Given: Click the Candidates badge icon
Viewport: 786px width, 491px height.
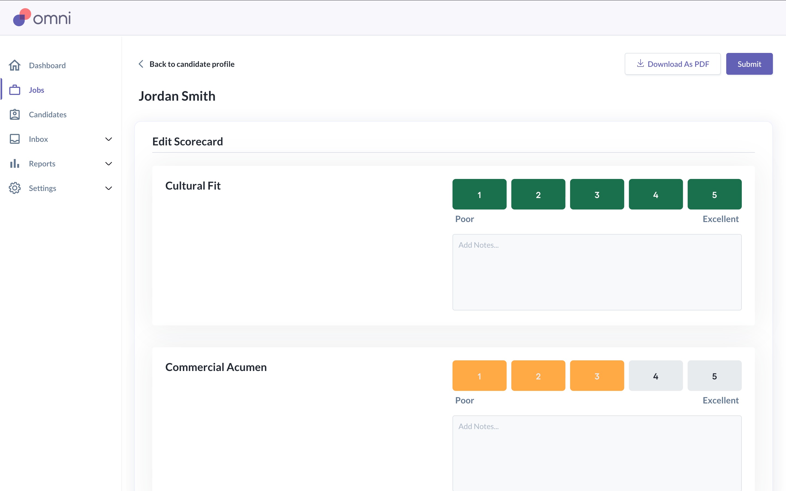Looking at the screenshot, I should point(15,115).
